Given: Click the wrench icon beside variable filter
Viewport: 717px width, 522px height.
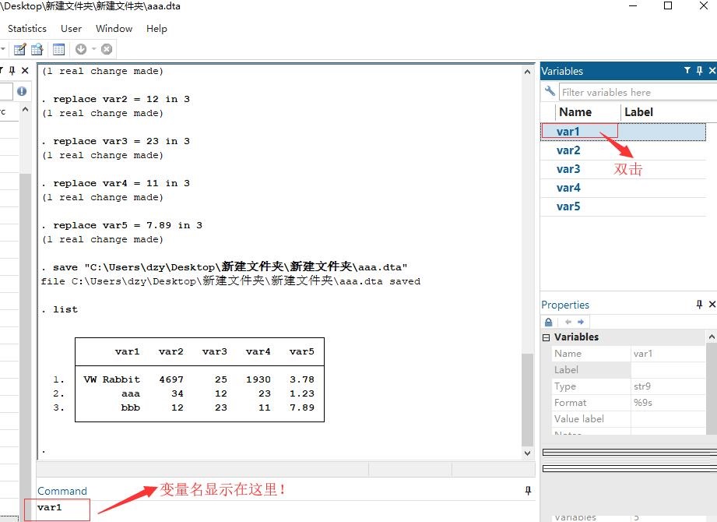Looking at the screenshot, I should 550,92.
